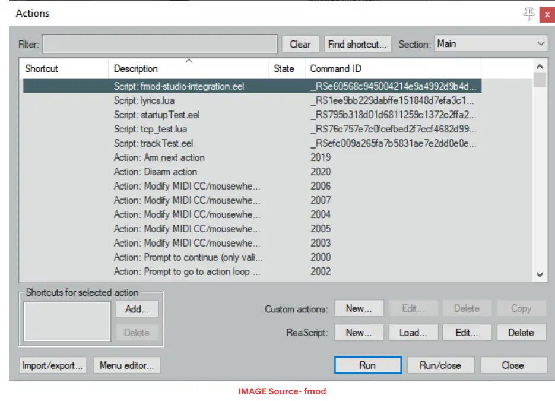Select the Script: lyrics.lua action row

pos(144,101)
